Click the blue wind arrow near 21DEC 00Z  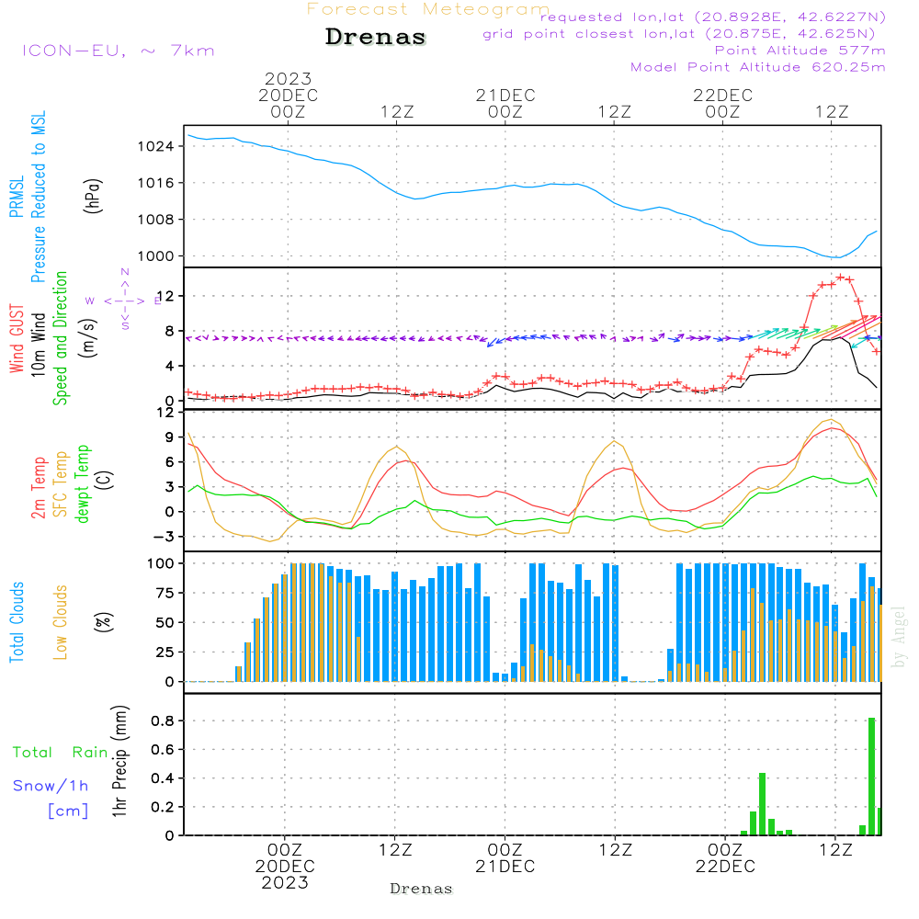pos(493,342)
